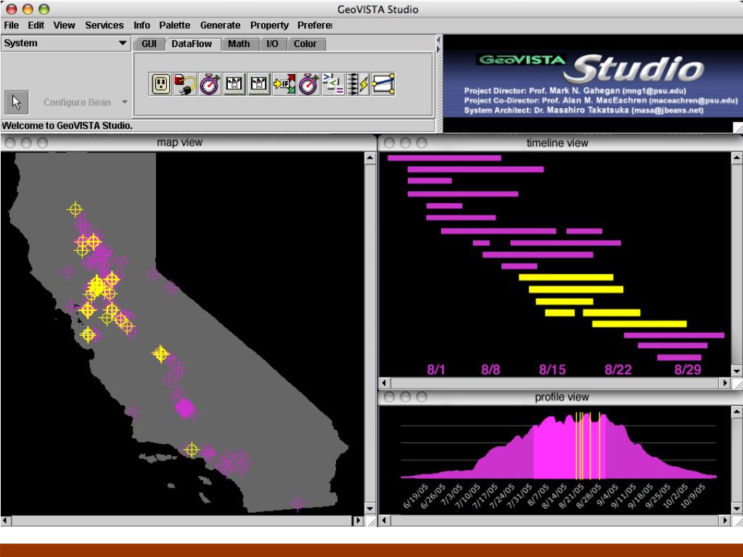Open the Info menu

tap(141, 25)
